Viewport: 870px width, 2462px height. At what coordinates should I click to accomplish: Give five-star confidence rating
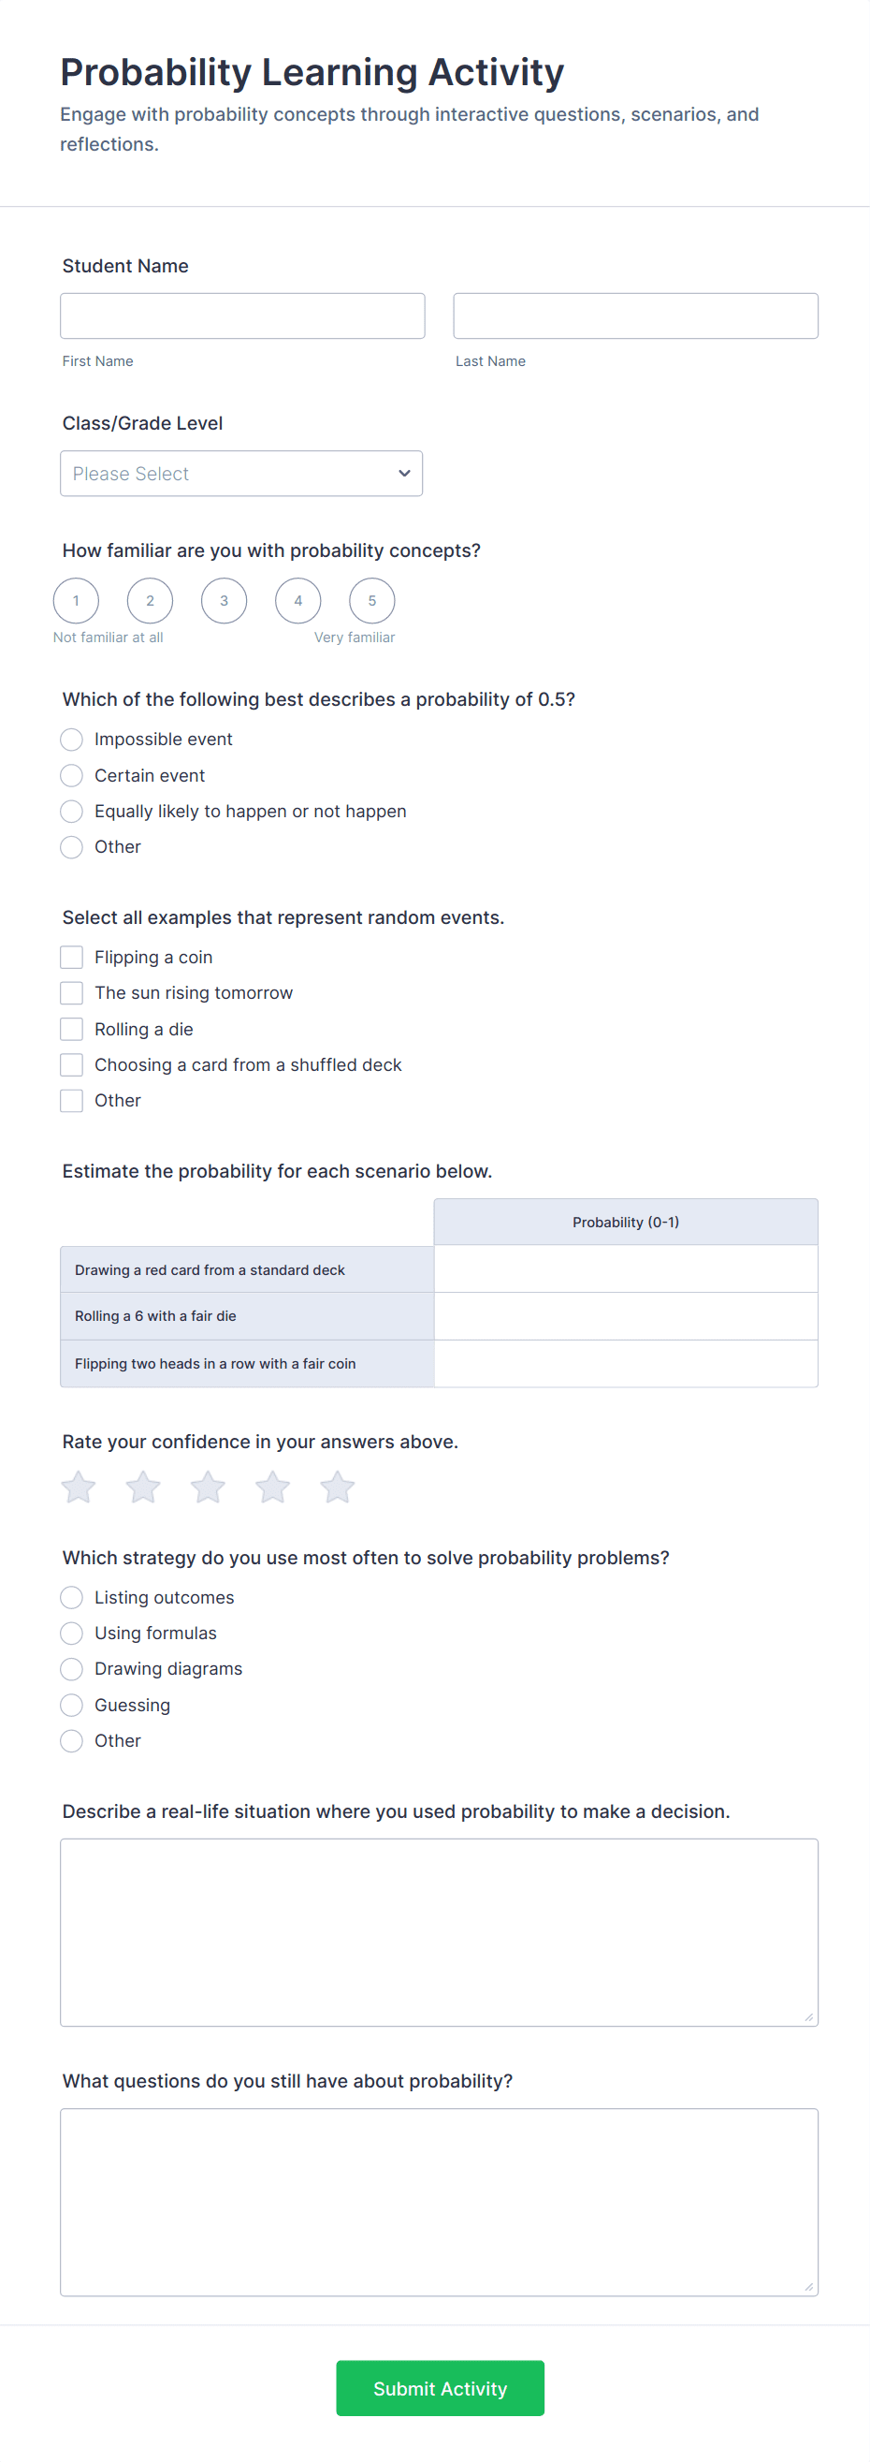click(337, 1487)
